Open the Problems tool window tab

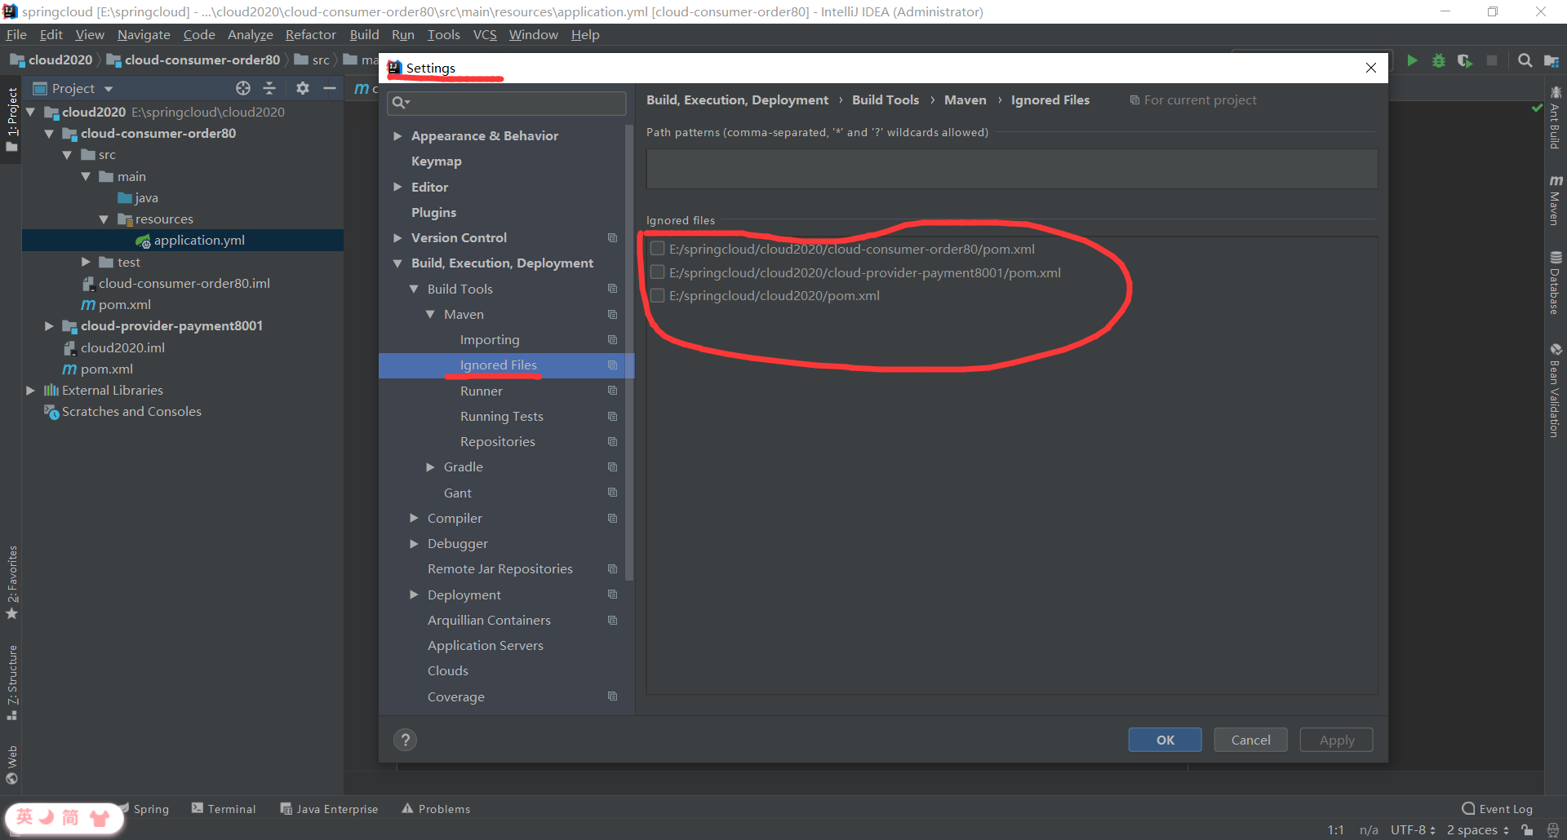click(436, 809)
